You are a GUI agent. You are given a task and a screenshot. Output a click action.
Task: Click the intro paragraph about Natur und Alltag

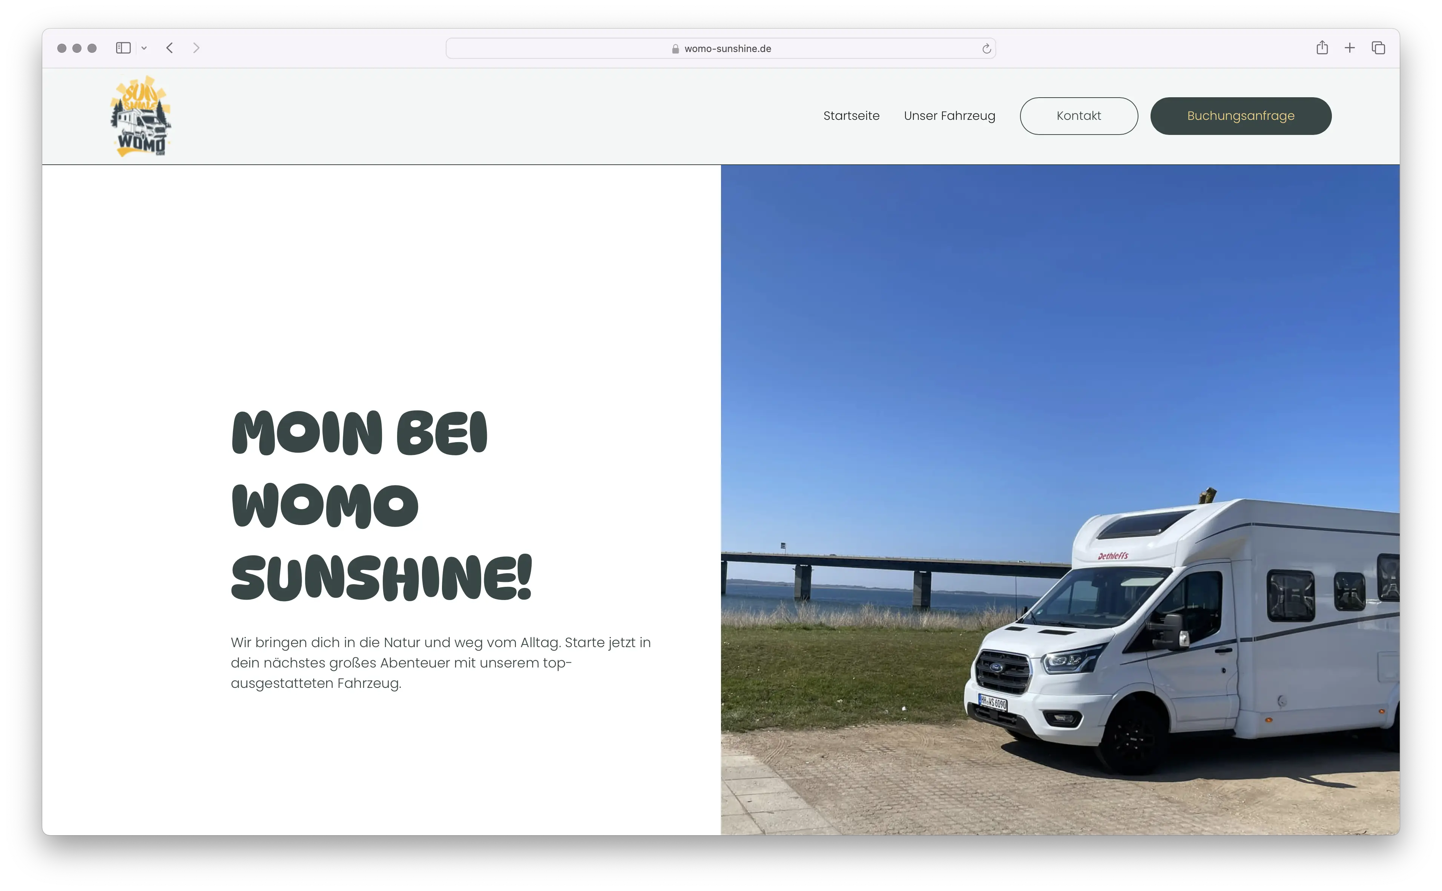click(x=440, y=662)
